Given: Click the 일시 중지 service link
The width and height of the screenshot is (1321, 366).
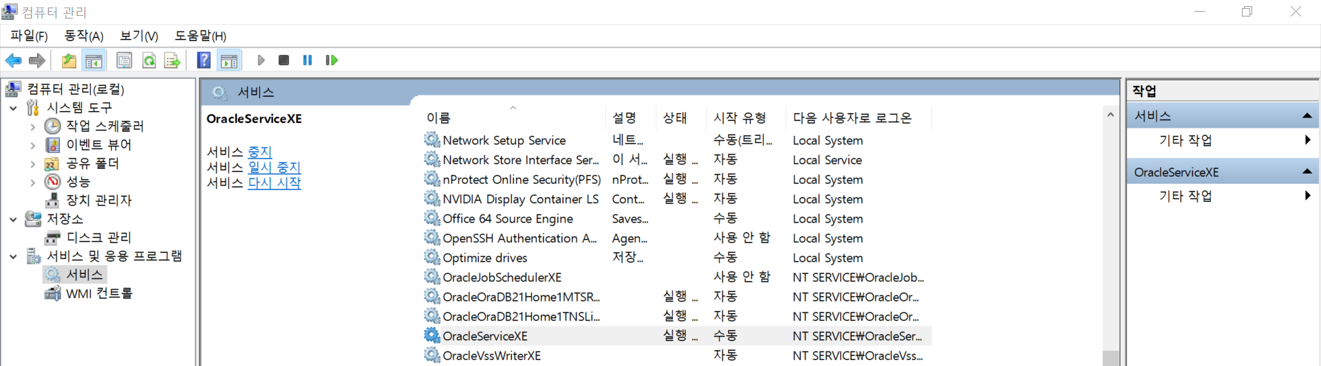Looking at the screenshot, I should (x=275, y=167).
